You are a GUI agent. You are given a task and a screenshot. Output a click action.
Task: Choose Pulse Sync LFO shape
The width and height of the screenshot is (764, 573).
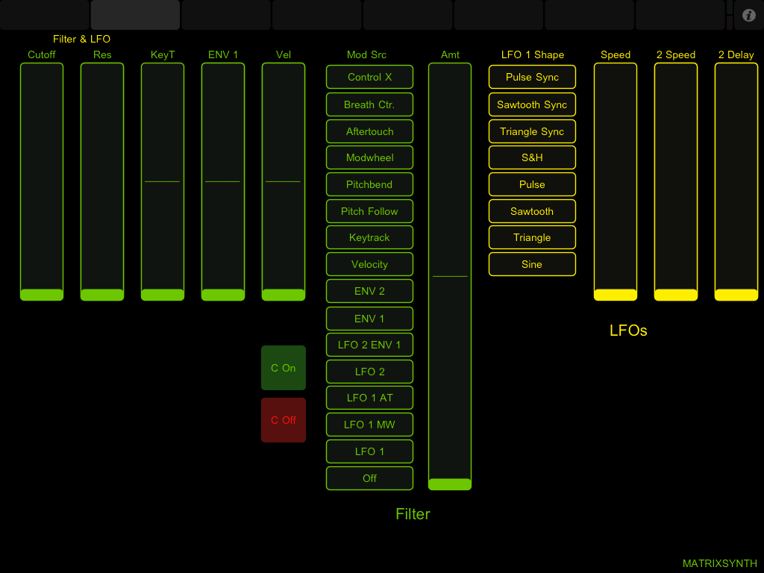coord(532,78)
